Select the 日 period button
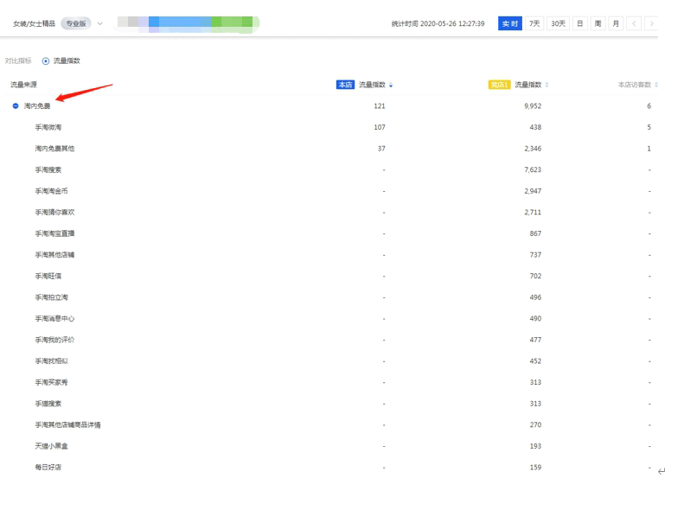The height and width of the screenshot is (523, 684). 580,23
